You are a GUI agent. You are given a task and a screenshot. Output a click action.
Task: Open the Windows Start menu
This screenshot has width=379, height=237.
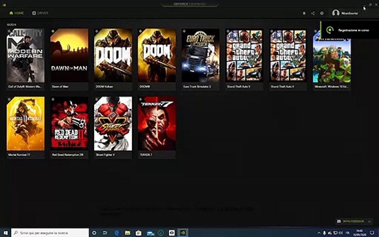[x=5, y=233]
